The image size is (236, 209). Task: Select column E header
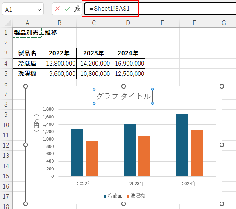[162, 23]
